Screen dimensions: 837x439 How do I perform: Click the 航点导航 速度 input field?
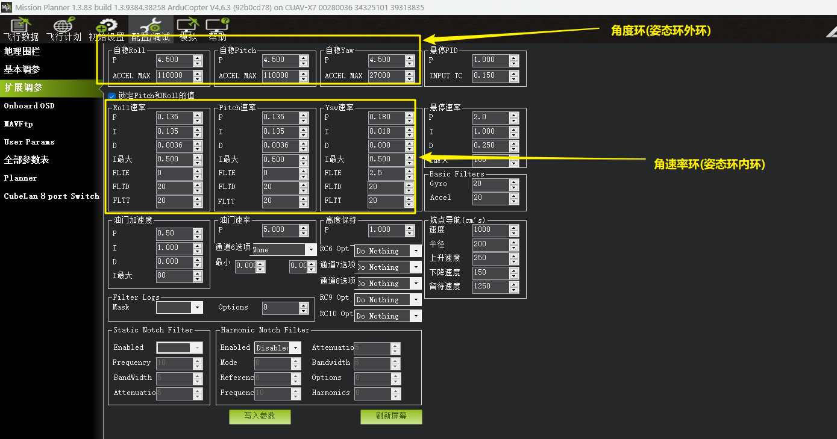490,230
